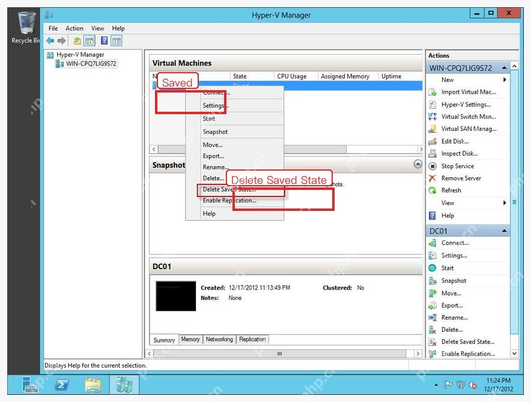The width and height of the screenshot is (531, 402).
Task: Click the Help icon in server actions
Action: tap(432, 215)
